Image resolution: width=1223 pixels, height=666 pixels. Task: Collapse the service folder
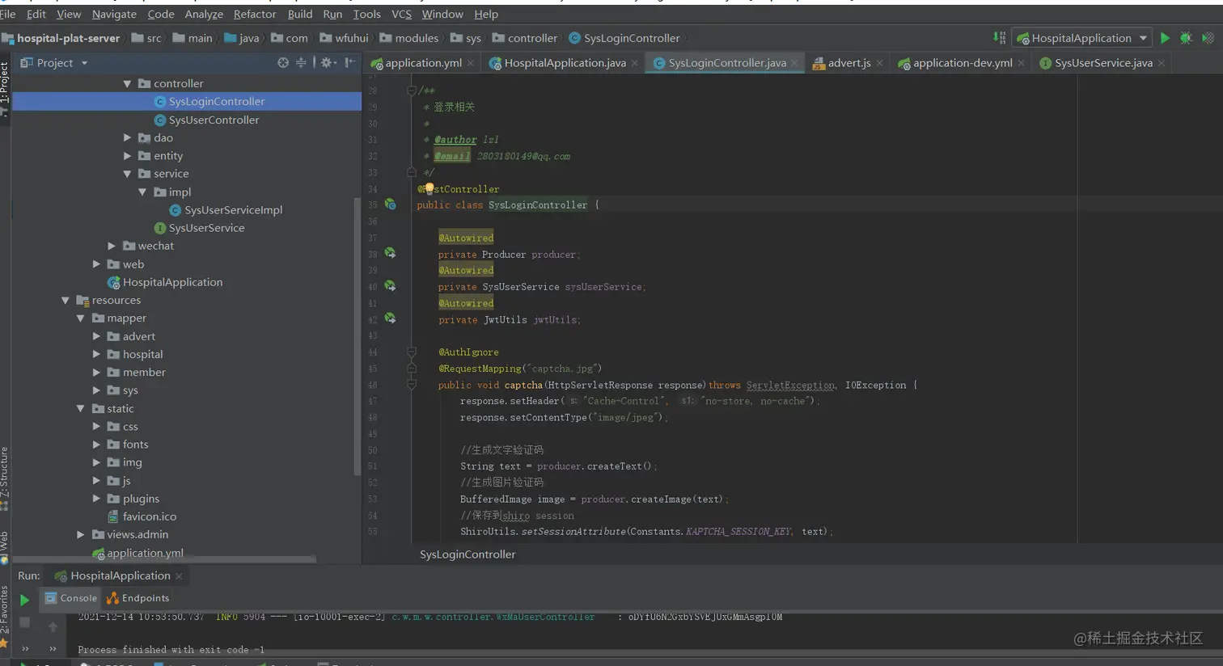(127, 174)
